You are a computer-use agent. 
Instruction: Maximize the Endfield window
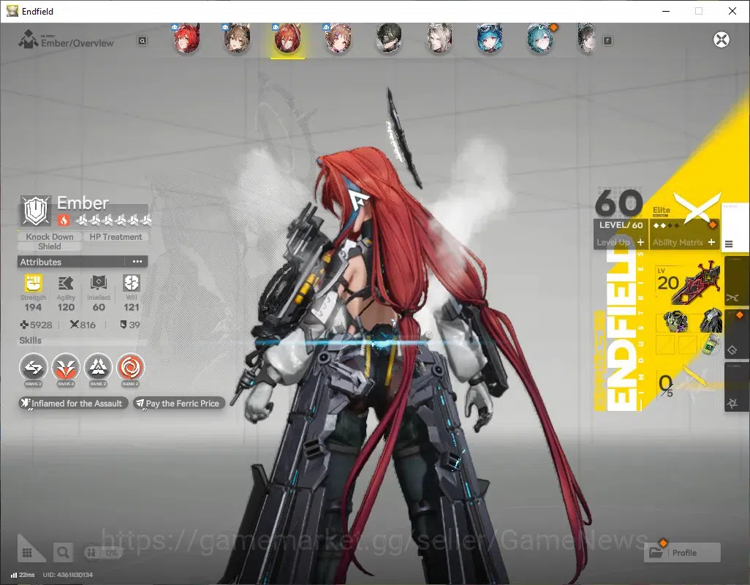tap(699, 11)
